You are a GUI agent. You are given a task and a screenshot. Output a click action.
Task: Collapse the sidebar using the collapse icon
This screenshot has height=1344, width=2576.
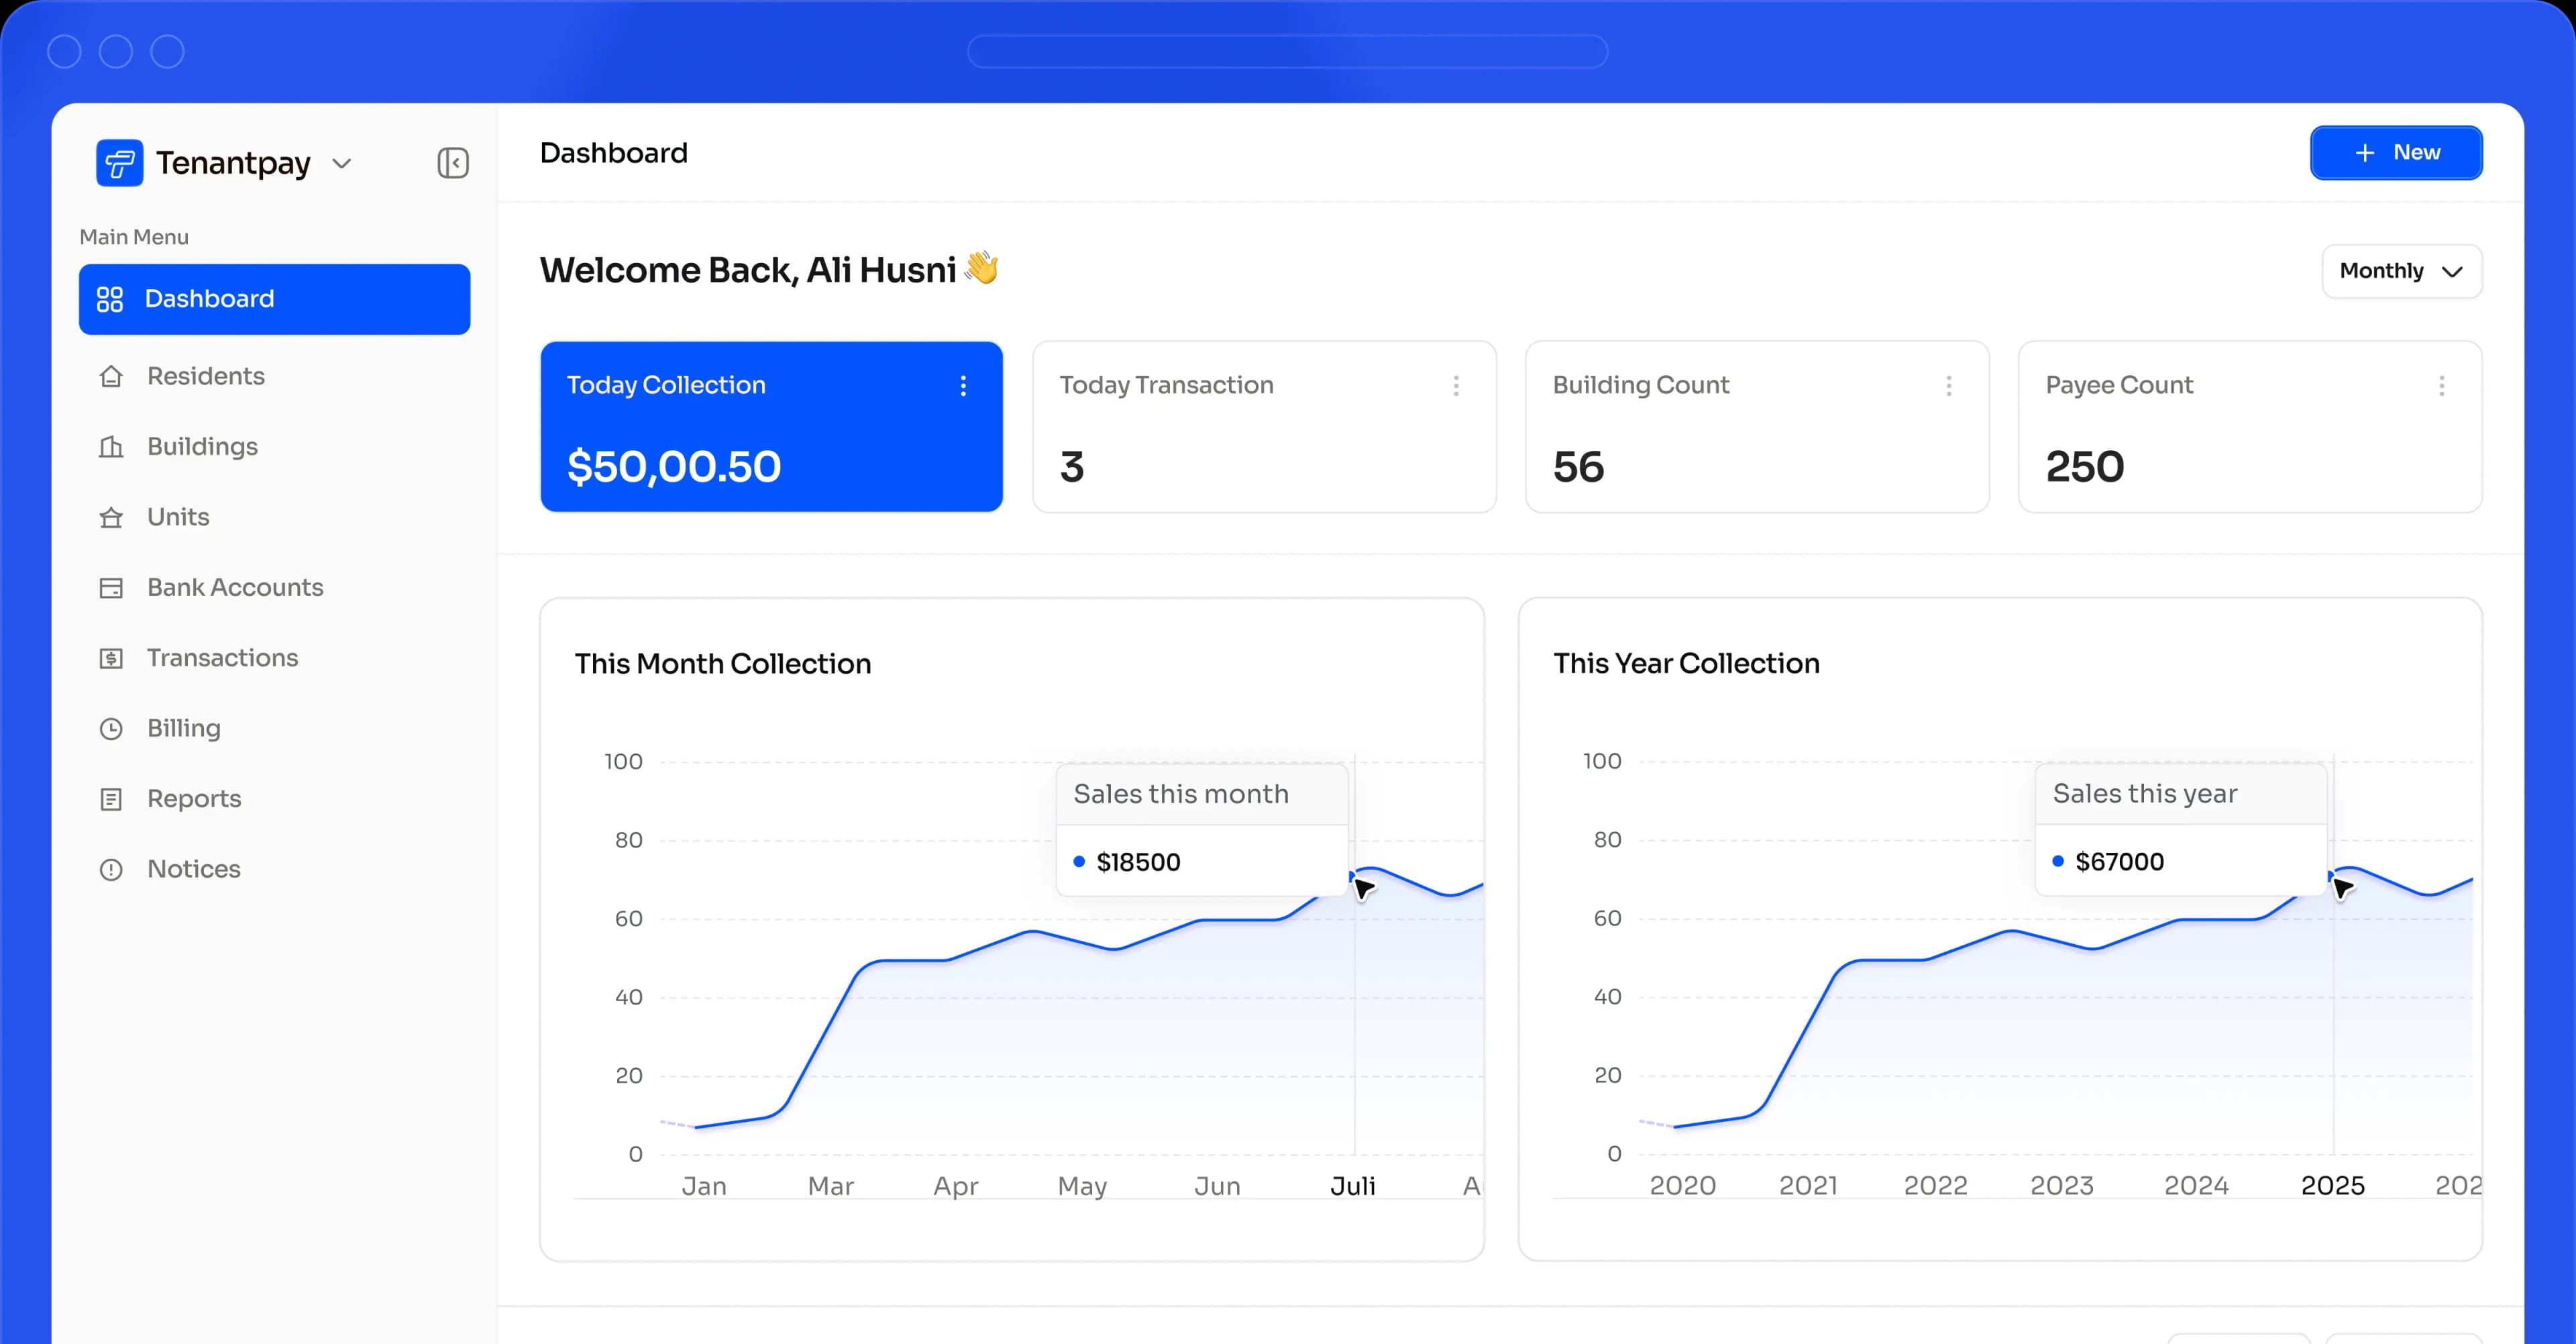453,163
